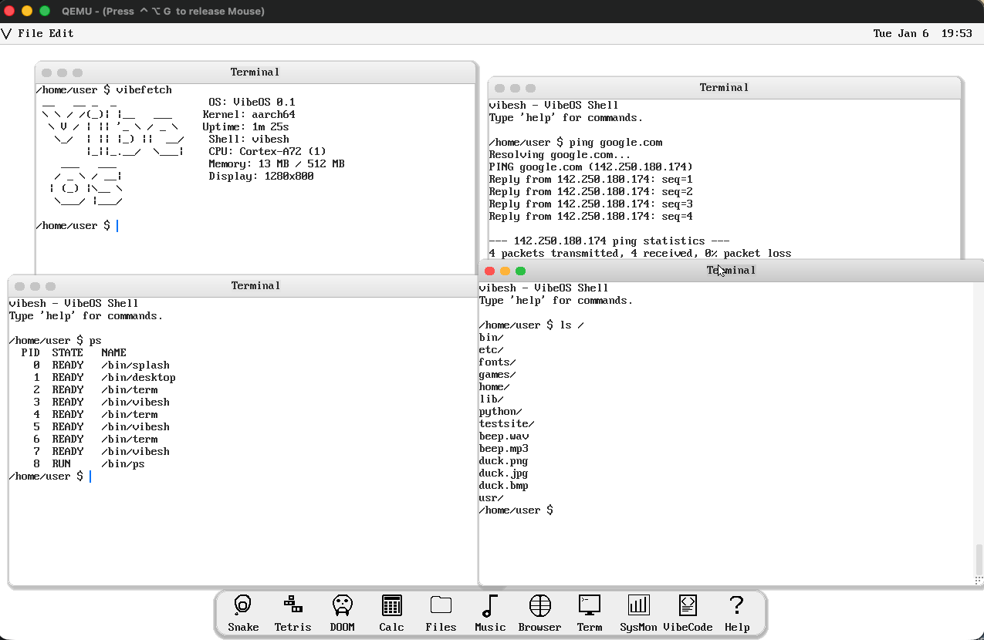
Task: Open a new Term terminal
Action: pyautogui.click(x=589, y=606)
